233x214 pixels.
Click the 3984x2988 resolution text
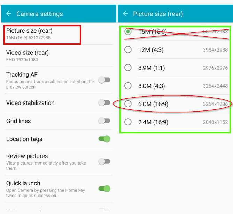pyautogui.click(x=215, y=50)
